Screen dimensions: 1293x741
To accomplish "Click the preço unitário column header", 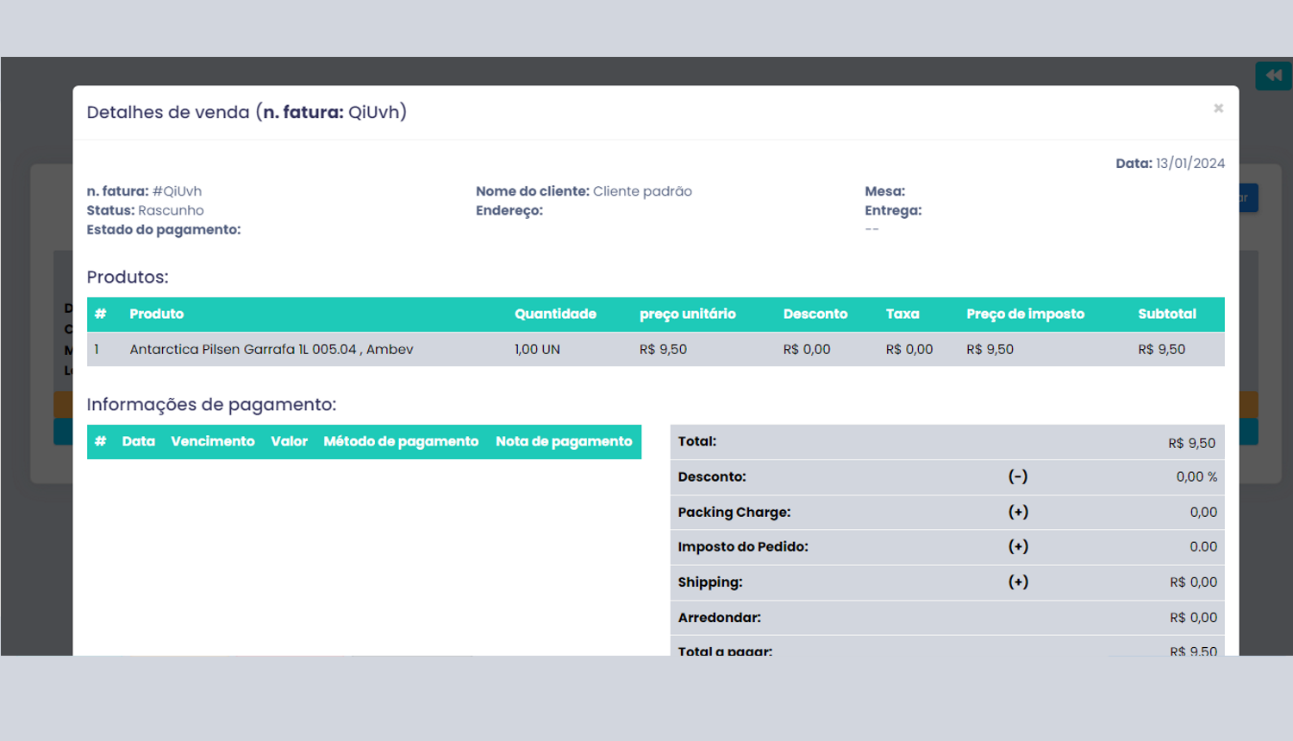I will point(687,314).
